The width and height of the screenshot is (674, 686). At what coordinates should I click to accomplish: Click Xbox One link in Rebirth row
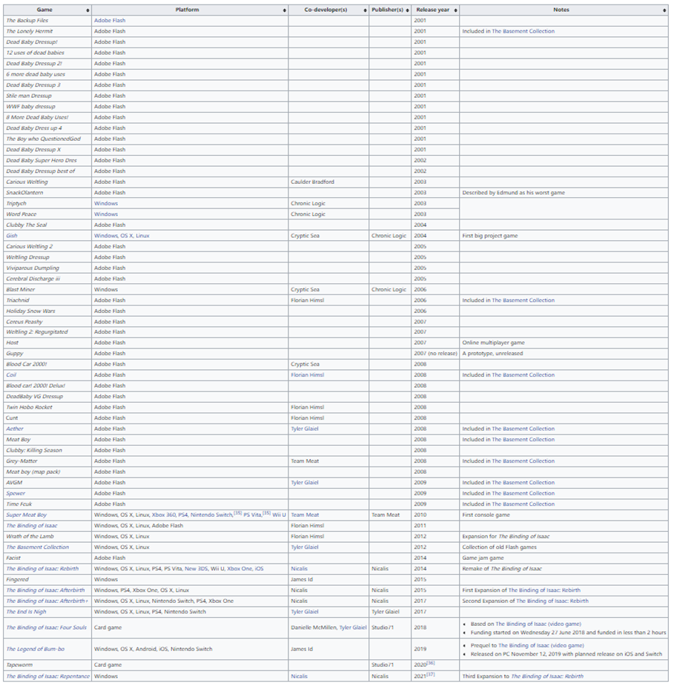tap(239, 569)
